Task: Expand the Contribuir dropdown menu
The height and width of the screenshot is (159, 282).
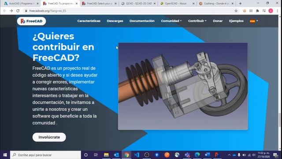Action: click(x=197, y=21)
